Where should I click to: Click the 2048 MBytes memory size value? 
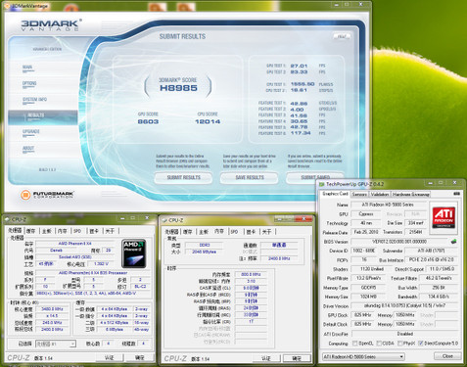tap(205, 252)
